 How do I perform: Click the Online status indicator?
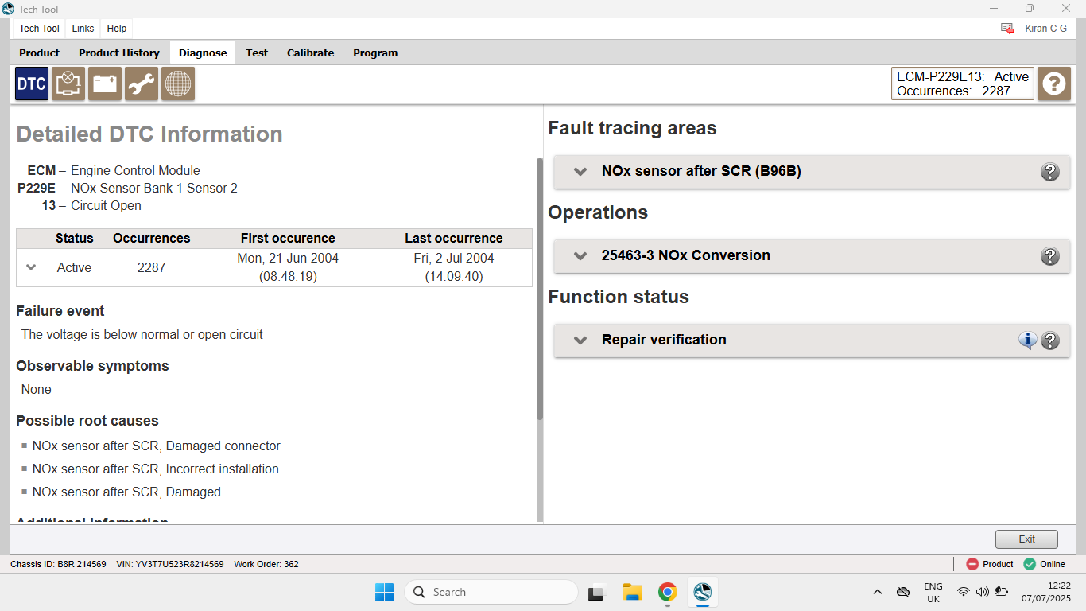pyautogui.click(x=1044, y=564)
